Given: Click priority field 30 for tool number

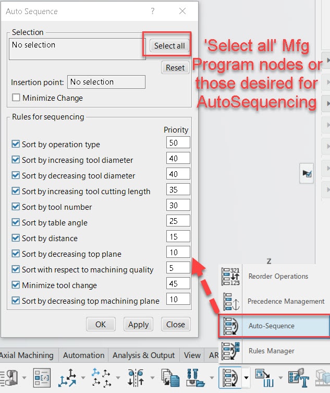Looking at the screenshot, I should coord(178,205).
